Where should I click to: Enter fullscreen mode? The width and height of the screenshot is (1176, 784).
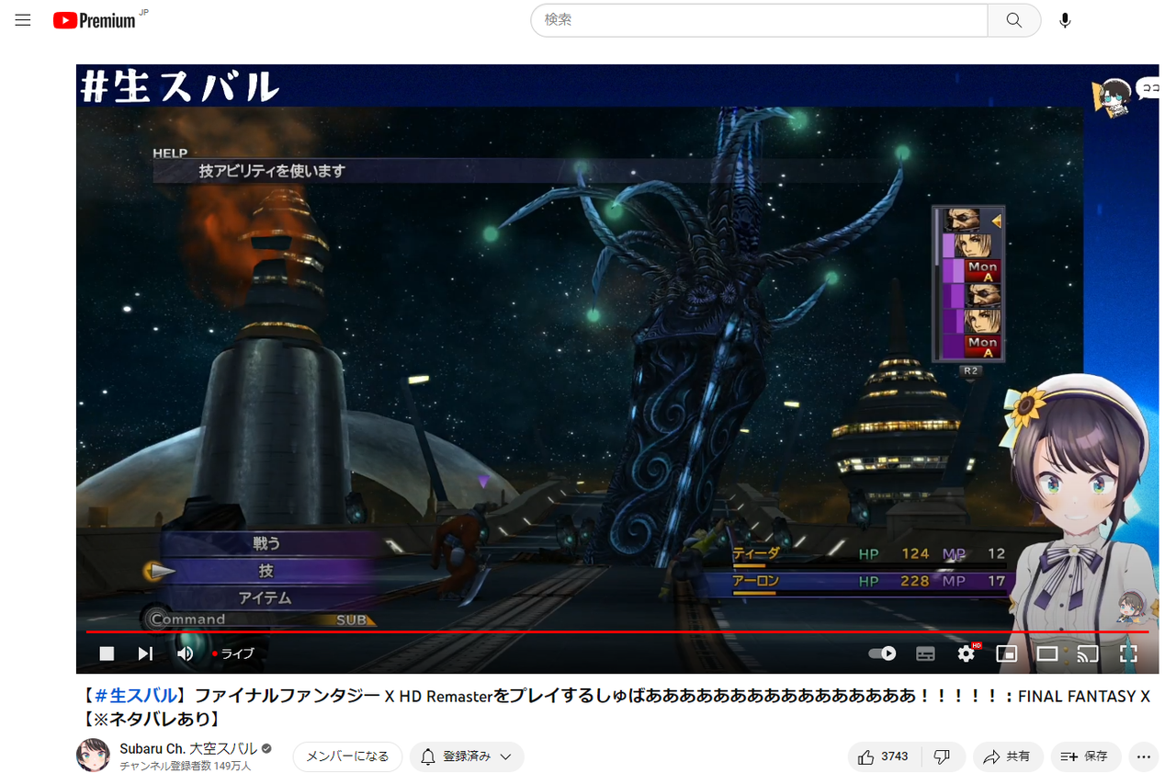point(1128,653)
